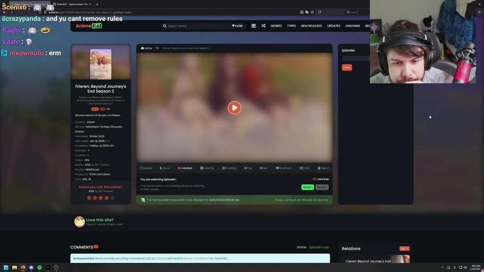Open TOHO animation producer link

[99, 175]
